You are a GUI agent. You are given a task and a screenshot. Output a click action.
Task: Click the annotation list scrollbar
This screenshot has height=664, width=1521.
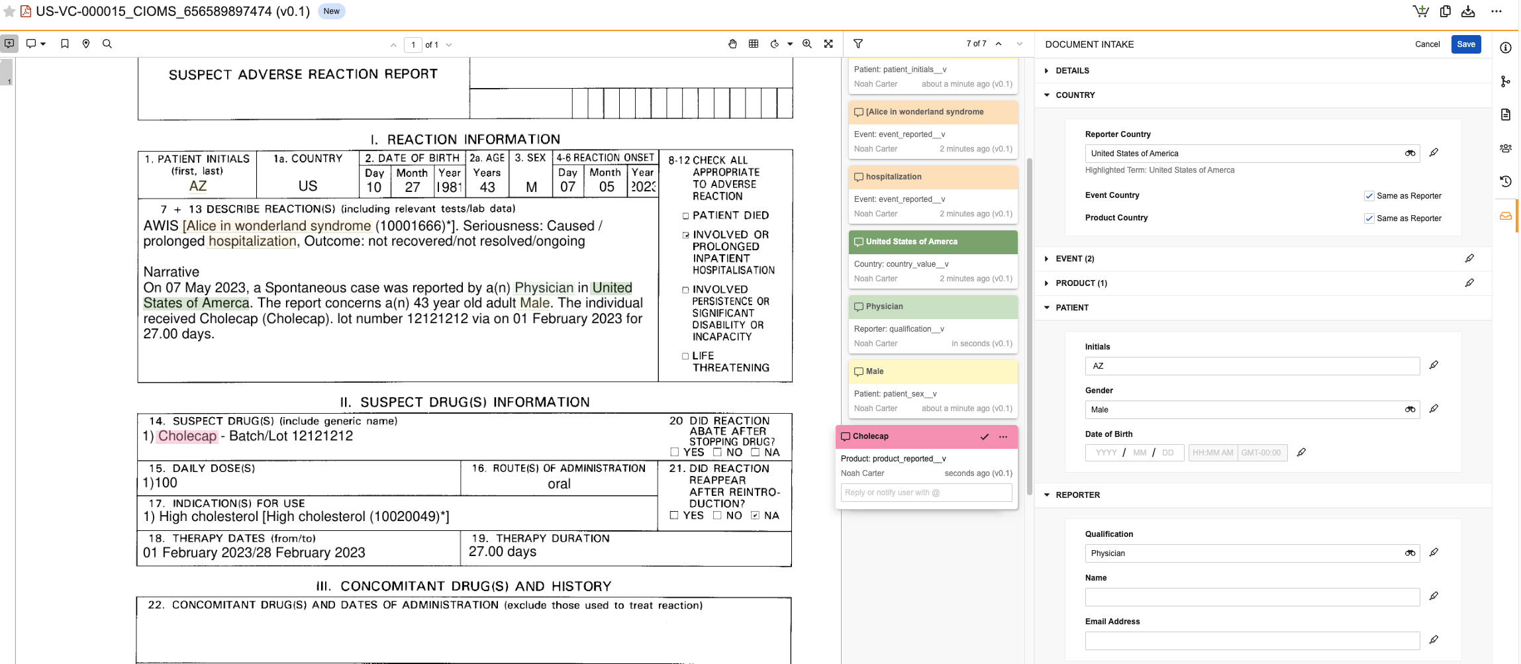[x=1029, y=326]
